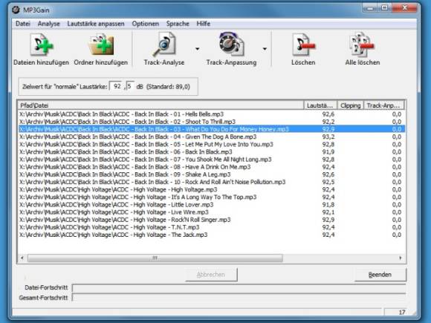Viewport: 431px width, 323px height.
Task: Open the Hilfe menu
Action: (x=204, y=24)
